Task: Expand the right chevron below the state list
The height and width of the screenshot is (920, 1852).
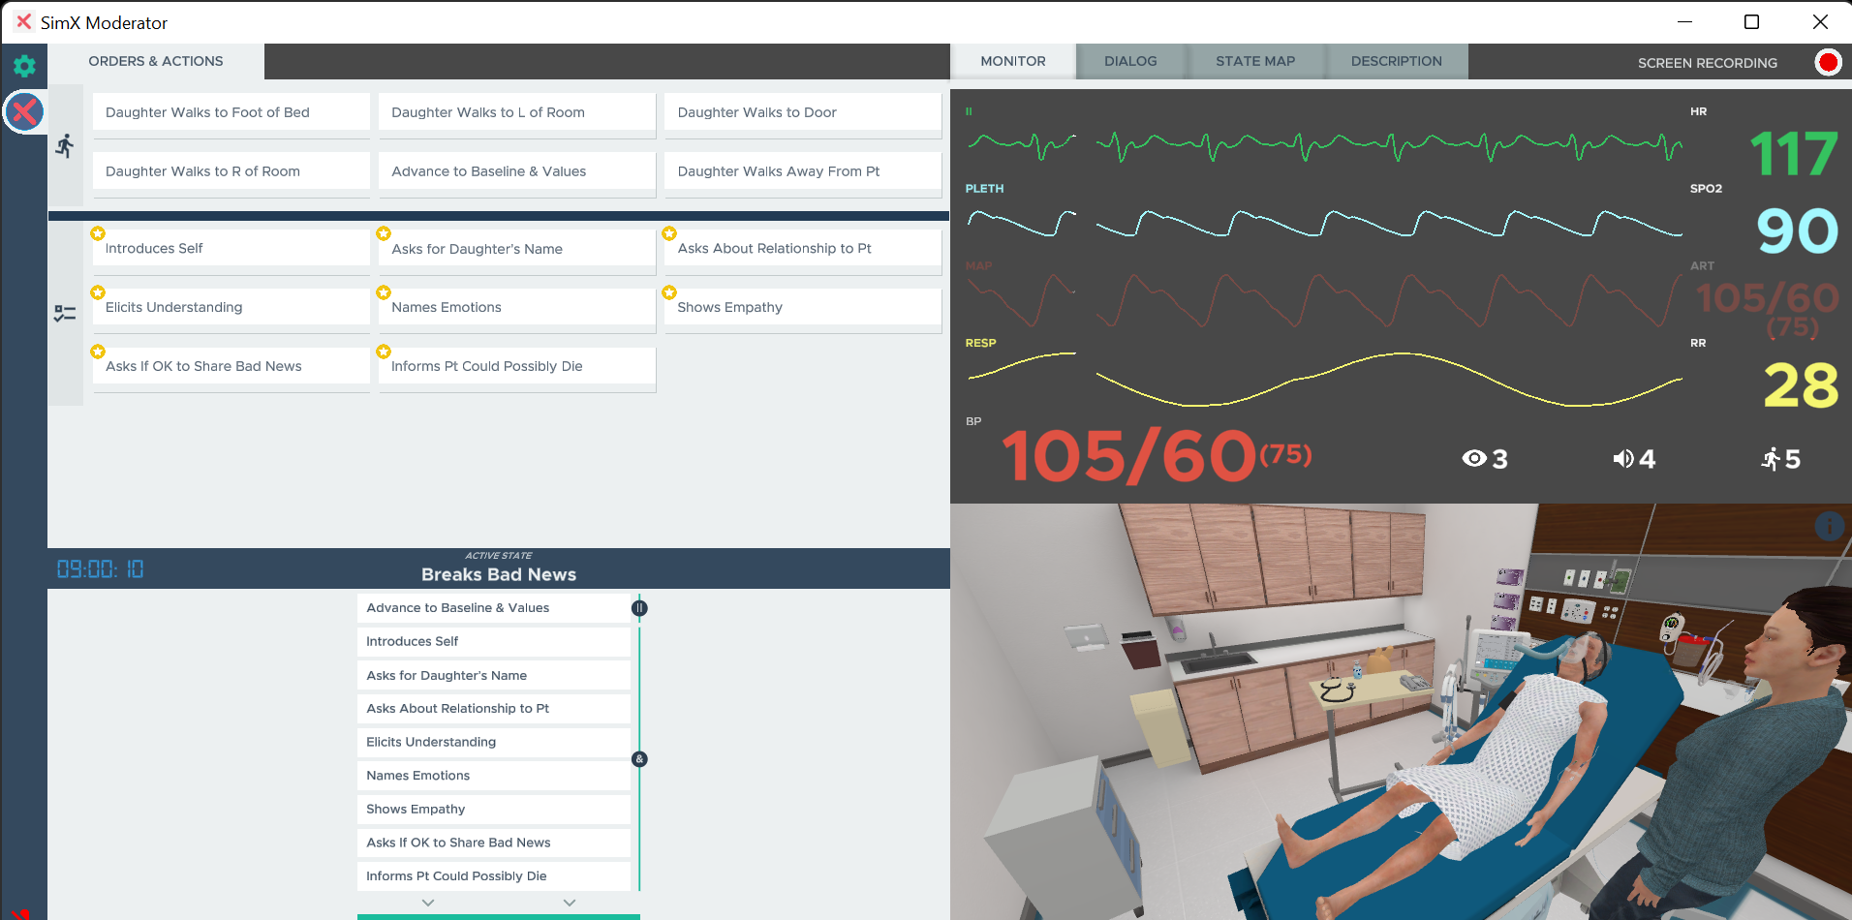Action: 570,903
